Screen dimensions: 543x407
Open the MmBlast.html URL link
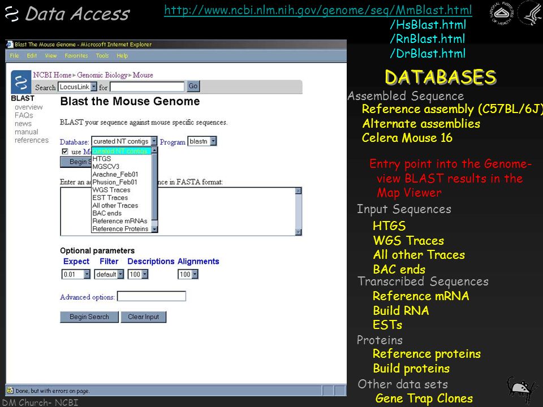point(318,10)
